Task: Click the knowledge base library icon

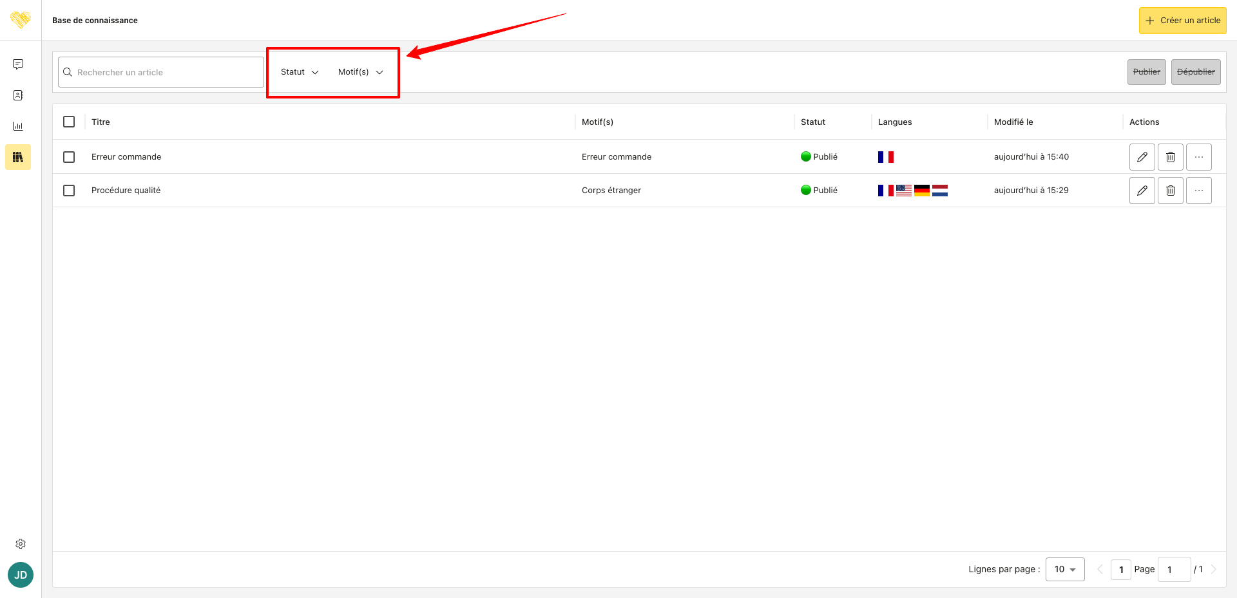Action: click(x=18, y=157)
